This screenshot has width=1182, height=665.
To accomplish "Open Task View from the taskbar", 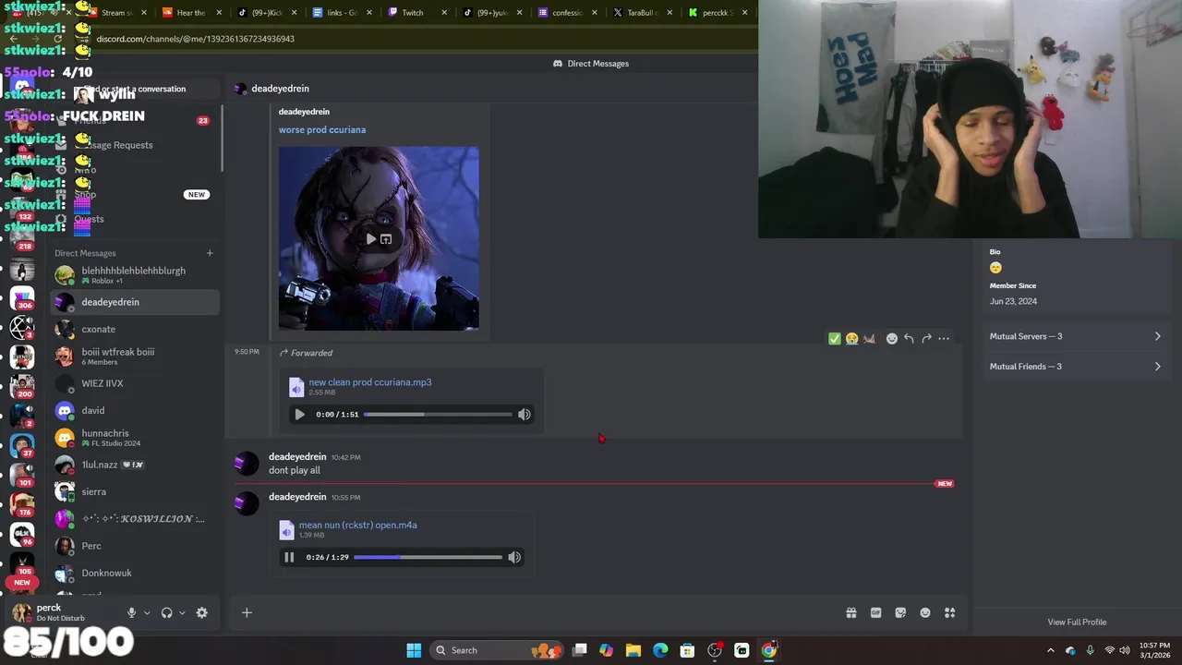I will tap(579, 650).
